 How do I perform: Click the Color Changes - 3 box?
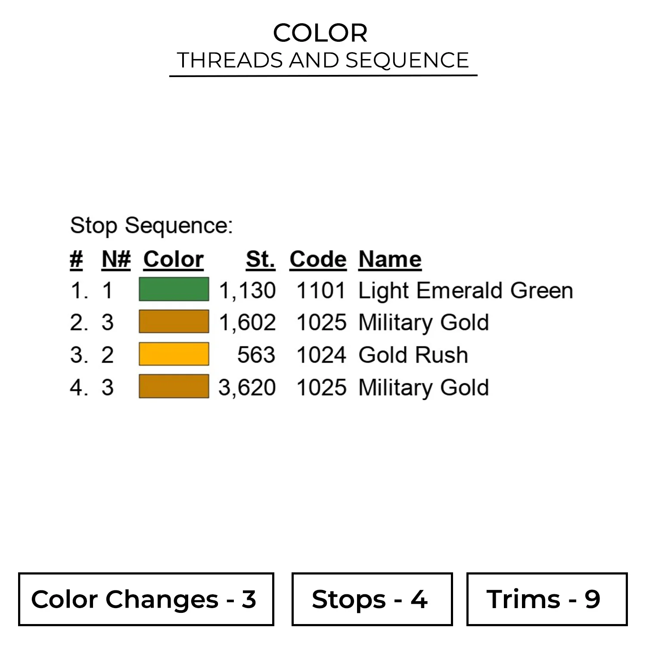point(146,599)
